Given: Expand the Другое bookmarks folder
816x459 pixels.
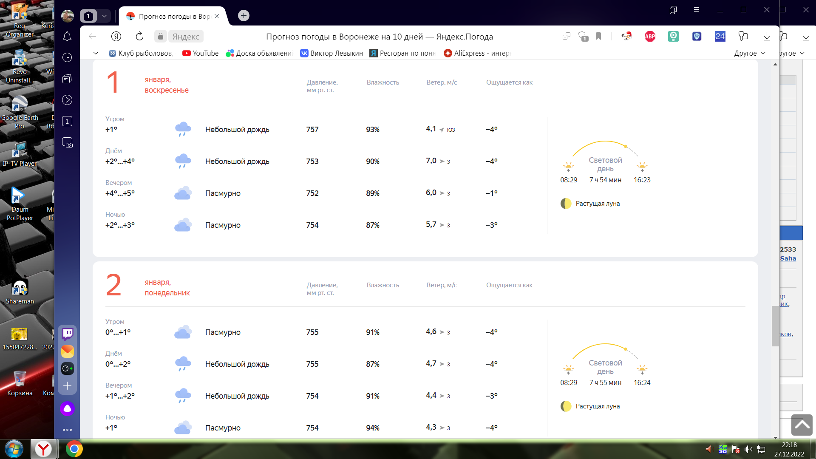Looking at the screenshot, I should pos(750,53).
